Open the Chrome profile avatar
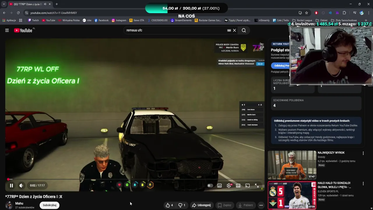373x210 pixels. 362,13
